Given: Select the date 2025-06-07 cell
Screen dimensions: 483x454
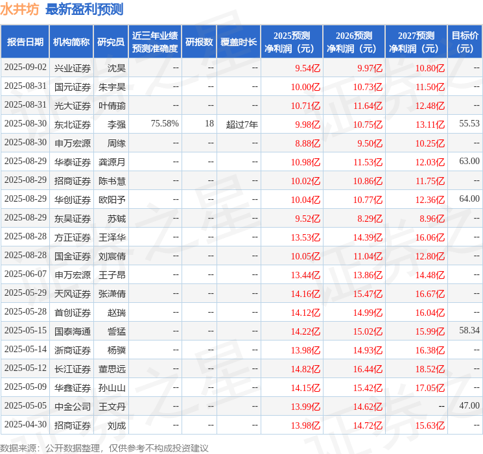Looking at the screenshot, I should tap(25, 274).
